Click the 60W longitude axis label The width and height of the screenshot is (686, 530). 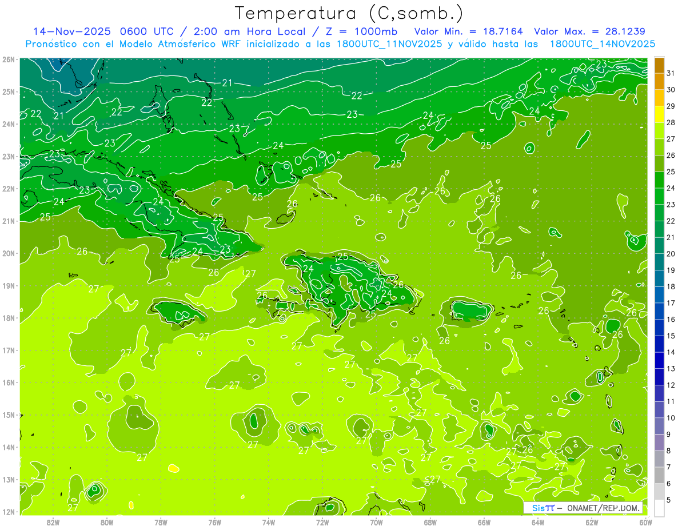point(646,522)
